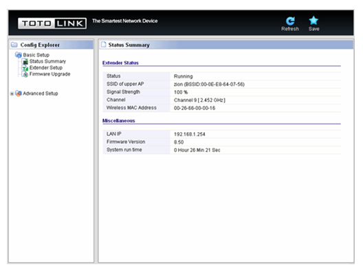Click the TOTOLINK logo
The image size is (363, 269).
click(52, 23)
